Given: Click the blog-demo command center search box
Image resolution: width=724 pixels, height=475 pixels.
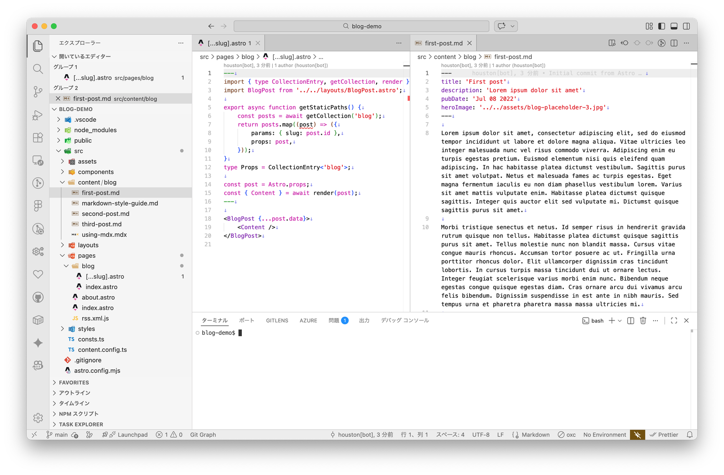Looking at the screenshot, I should (x=361, y=26).
